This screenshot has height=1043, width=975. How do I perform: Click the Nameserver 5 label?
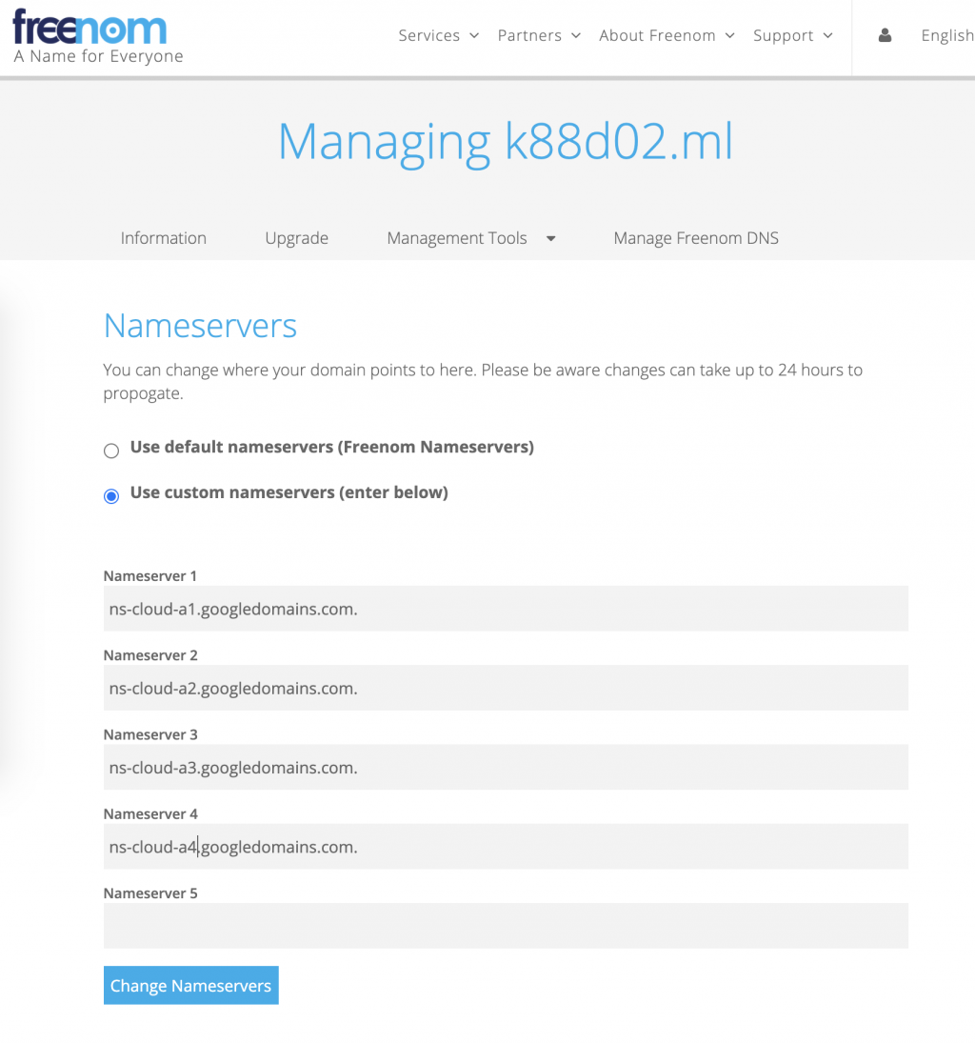click(150, 893)
